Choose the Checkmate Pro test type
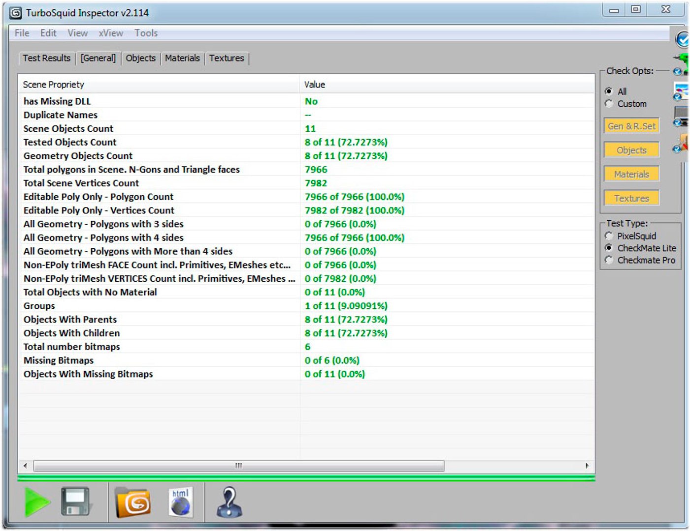This screenshot has width=690, height=531. click(x=609, y=260)
